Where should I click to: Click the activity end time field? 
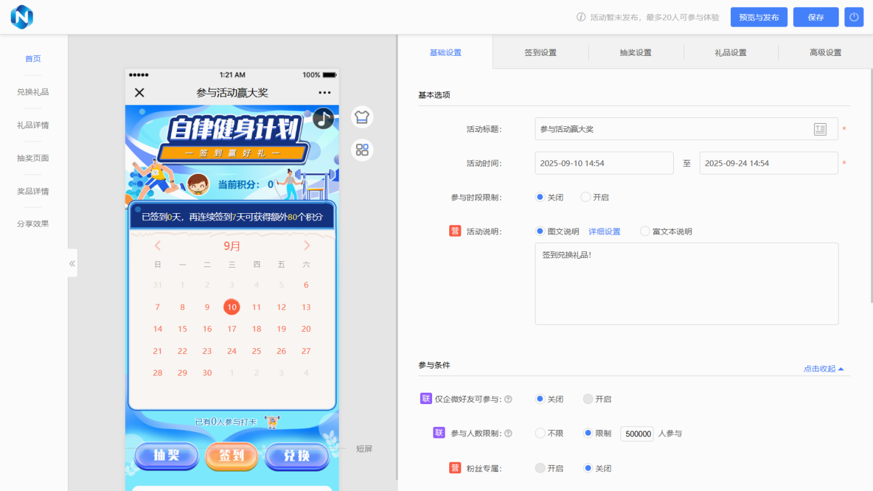[768, 163]
